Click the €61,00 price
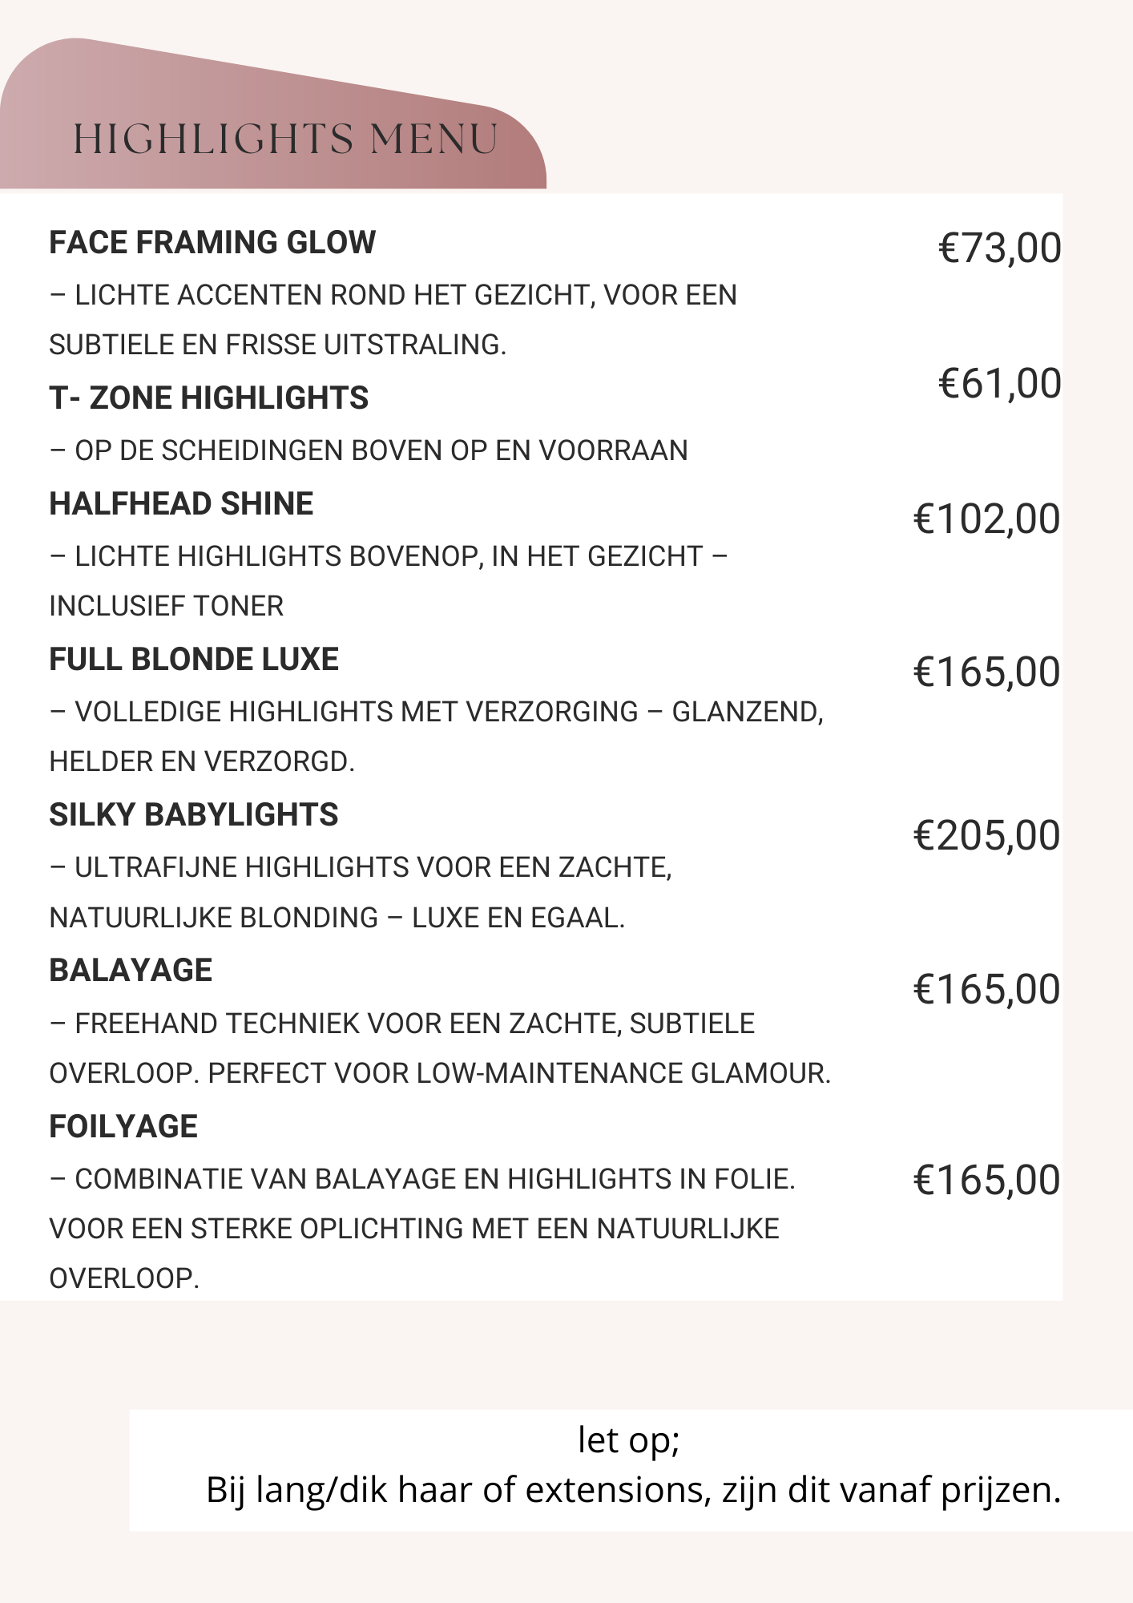This screenshot has height=1603, width=1133. point(999,383)
